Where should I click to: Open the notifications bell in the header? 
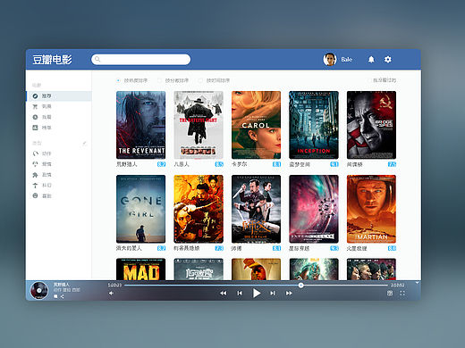[x=371, y=60]
